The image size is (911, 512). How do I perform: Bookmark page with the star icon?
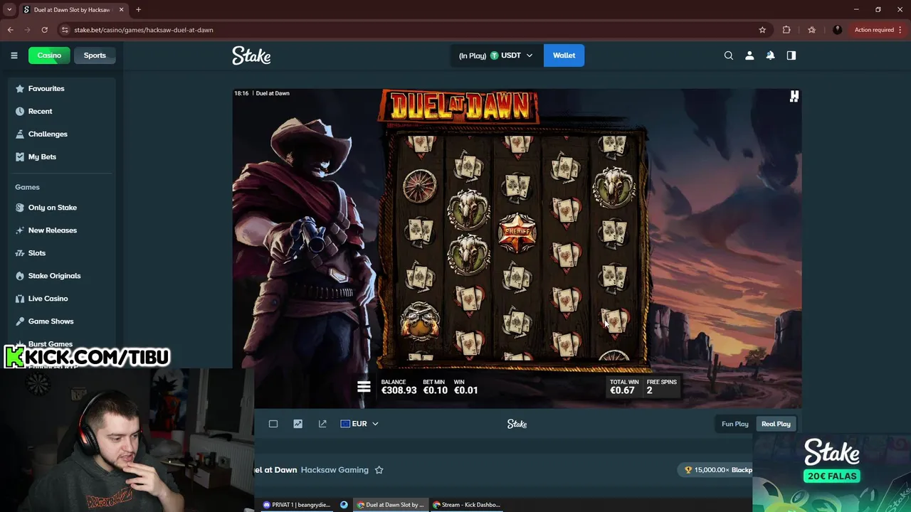click(762, 30)
